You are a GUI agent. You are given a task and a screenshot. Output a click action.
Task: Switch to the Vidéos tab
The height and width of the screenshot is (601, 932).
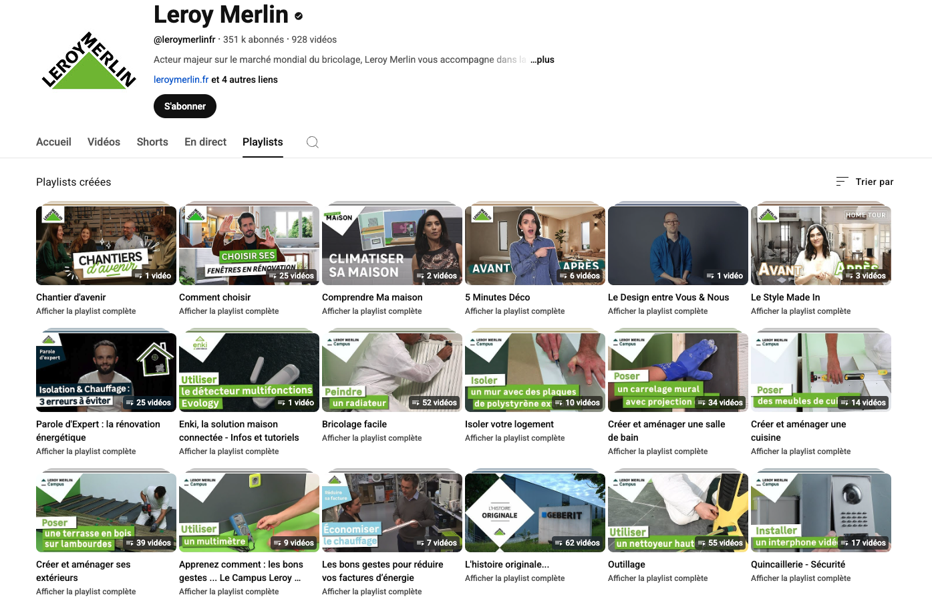pos(104,142)
